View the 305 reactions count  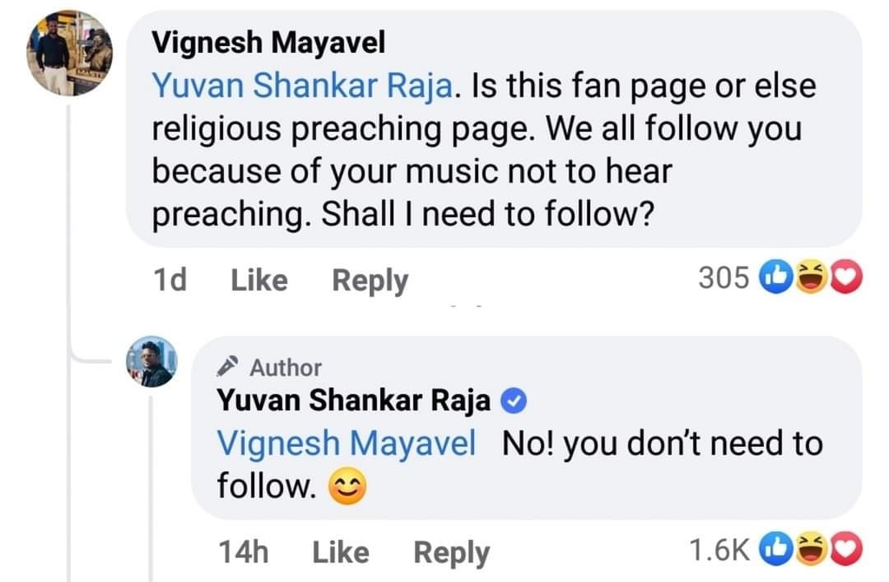(724, 280)
